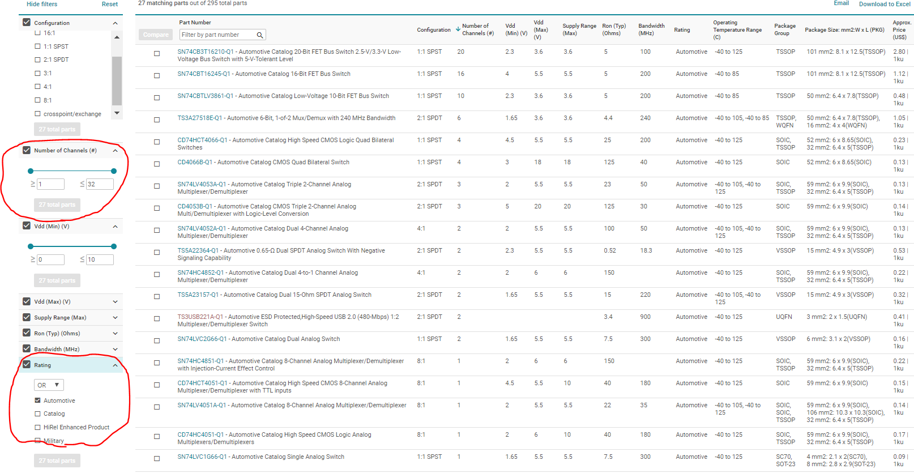Screen dimensions: 914x473
Task: Select the row checkbox for TS3USB221A-Q1
Action: click(x=157, y=319)
